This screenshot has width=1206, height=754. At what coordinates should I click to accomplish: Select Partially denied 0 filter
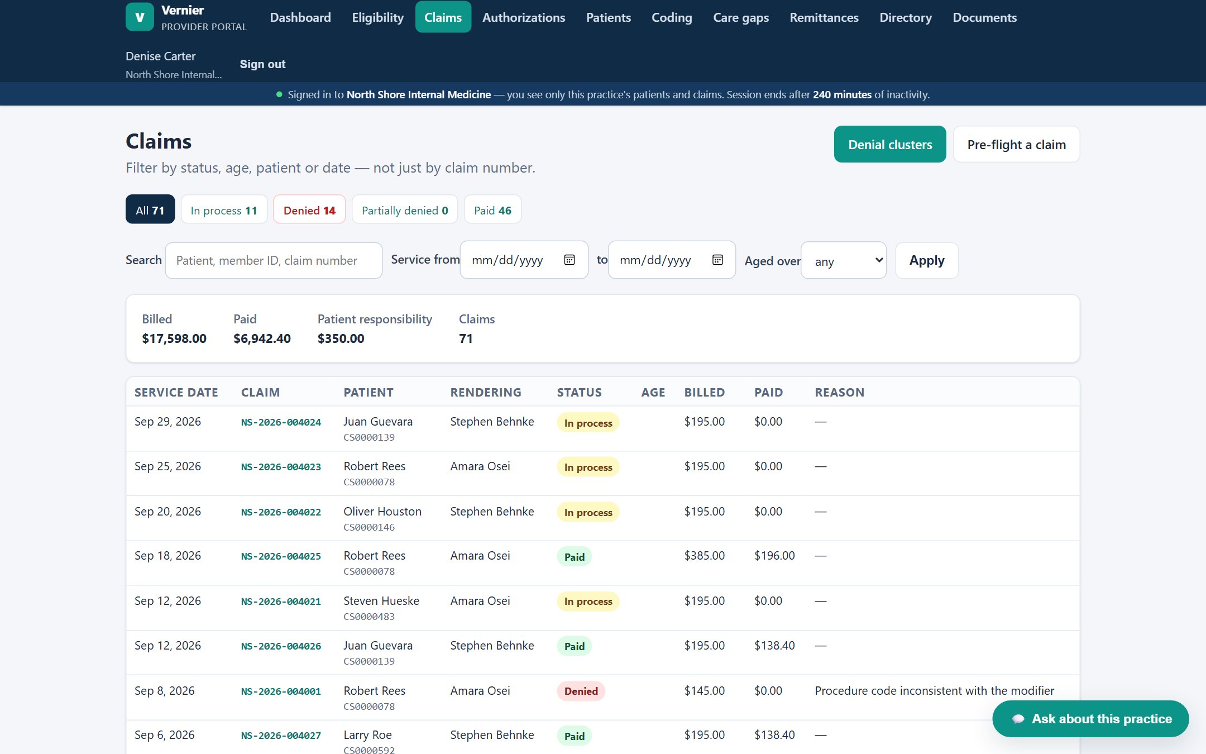(x=405, y=210)
